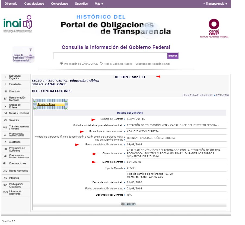Click the INAI logo
The image size is (245, 225).
pos(17,24)
